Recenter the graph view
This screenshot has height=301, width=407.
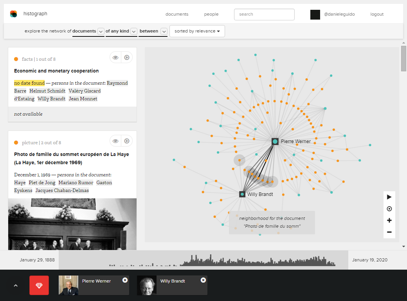click(x=389, y=209)
